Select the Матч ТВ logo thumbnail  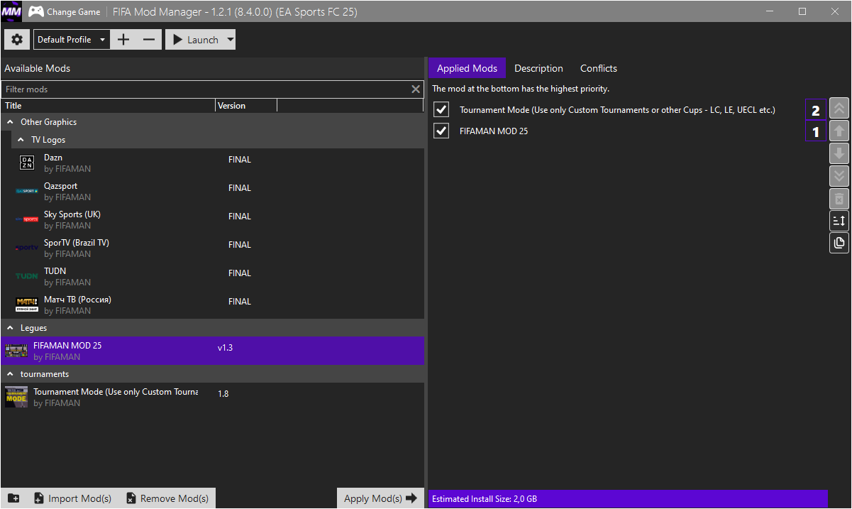coord(26,305)
